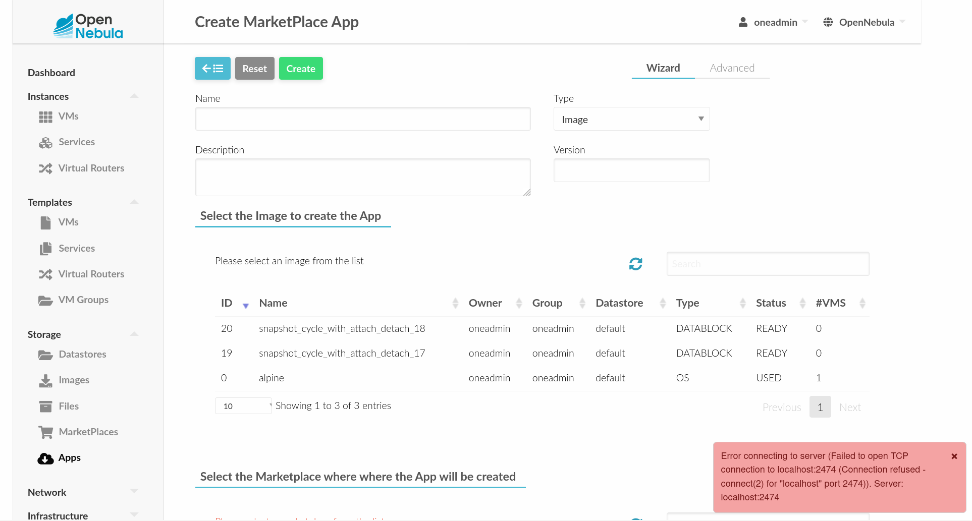The width and height of the screenshot is (972, 521).
Task: Expand the Network section
Action: [x=133, y=491]
